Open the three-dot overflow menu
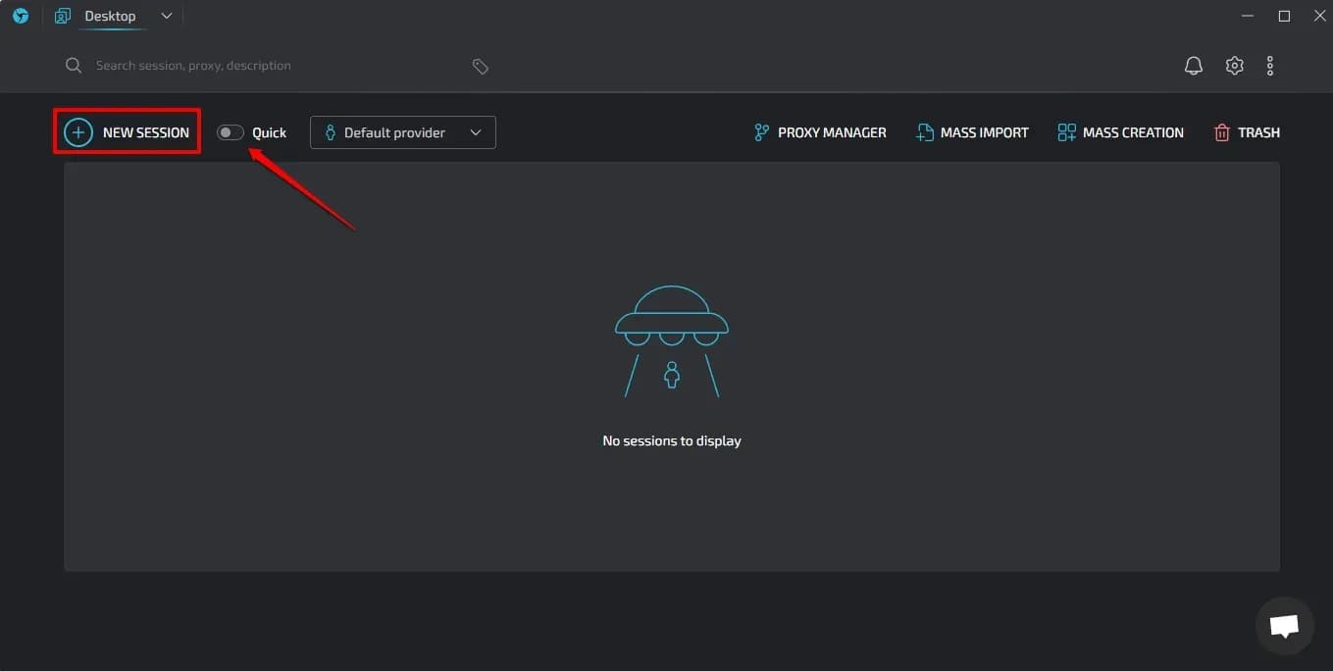Image resolution: width=1333 pixels, height=671 pixels. coord(1270,65)
